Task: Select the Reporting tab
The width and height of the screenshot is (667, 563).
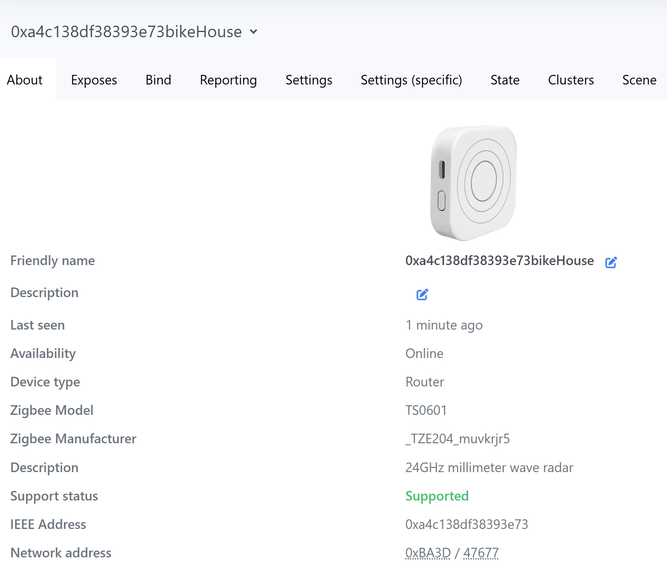Action: point(228,80)
